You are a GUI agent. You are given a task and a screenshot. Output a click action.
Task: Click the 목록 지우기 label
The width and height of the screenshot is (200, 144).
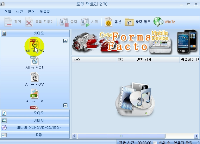click(x=44, y=22)
